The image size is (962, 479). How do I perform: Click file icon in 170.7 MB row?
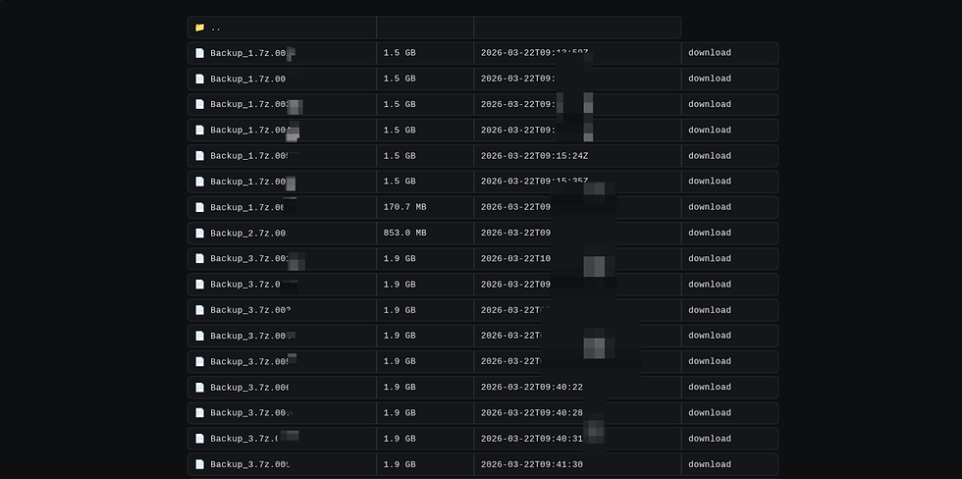199,207
